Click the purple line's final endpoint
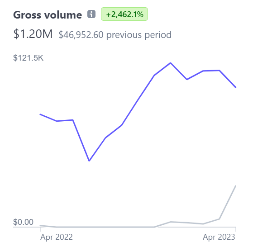 [235, 87]
